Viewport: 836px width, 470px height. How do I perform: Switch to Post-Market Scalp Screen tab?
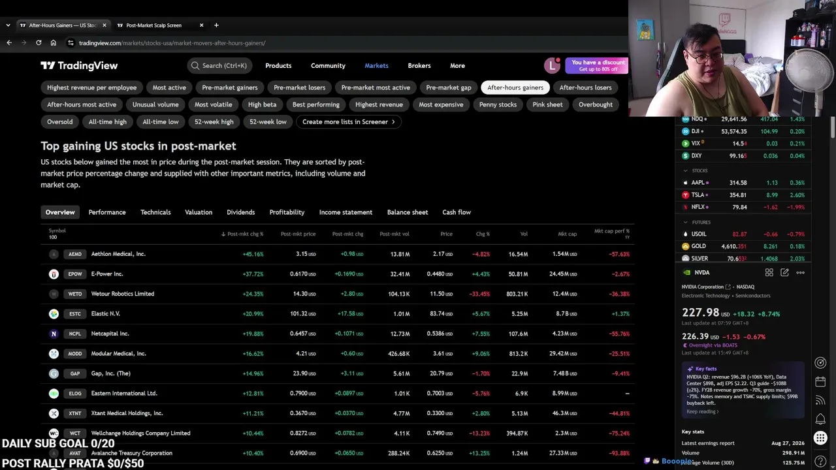click(154, 25)
